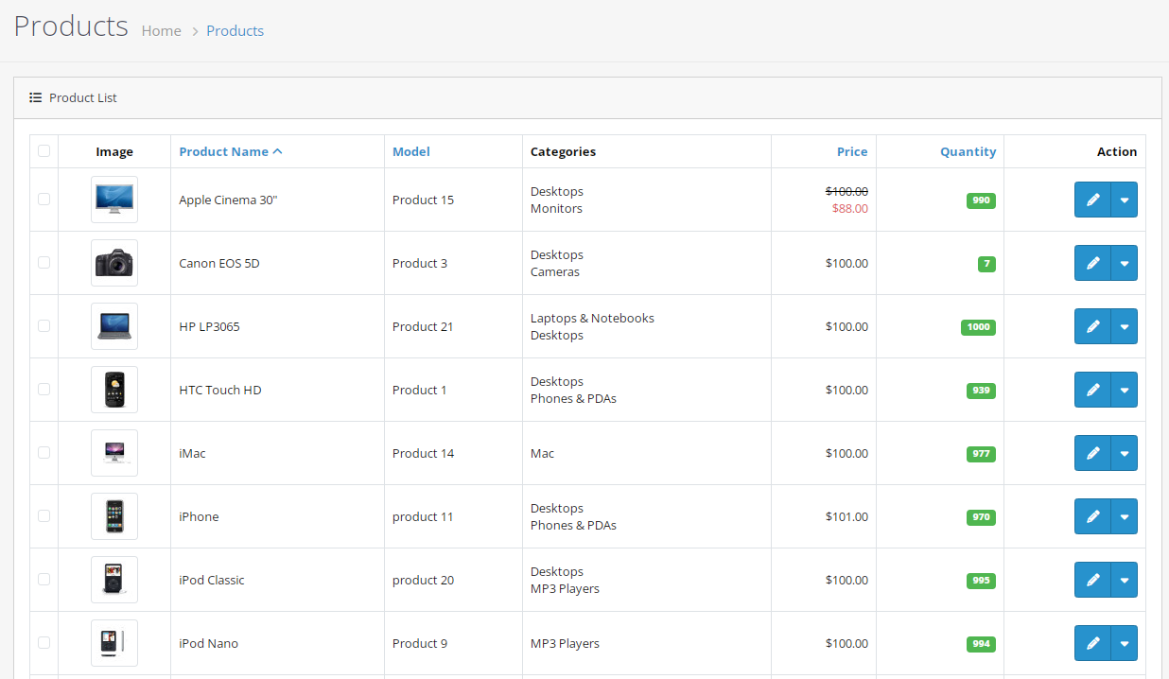Tick the HP LP3065 row checkbox

[x=44, y=325]
